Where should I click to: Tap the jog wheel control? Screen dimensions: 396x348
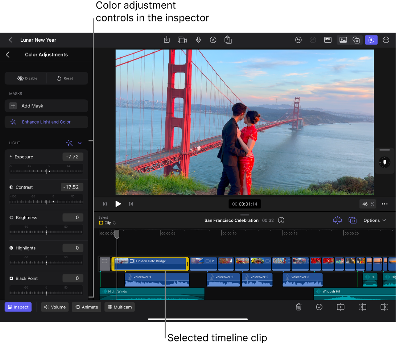point(384,162)
